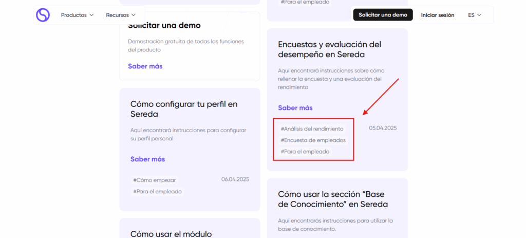
Task: Click #Para el empleado tag in Encuestas card
Action: point(305,152)
